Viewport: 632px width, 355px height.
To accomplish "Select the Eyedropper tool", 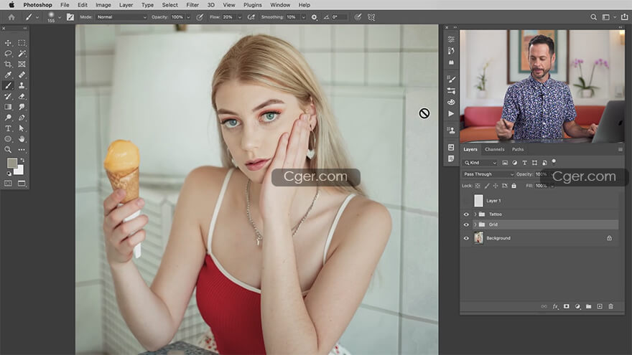I will (x=8, y=75).
